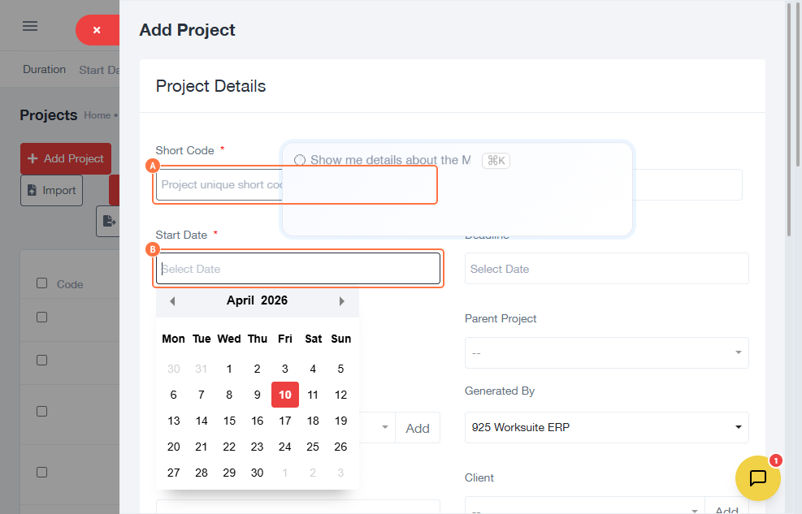This screenshot has height=514, width=802.
Task: Pick April 17 in the calendar
Action: (x=285, y=421)
